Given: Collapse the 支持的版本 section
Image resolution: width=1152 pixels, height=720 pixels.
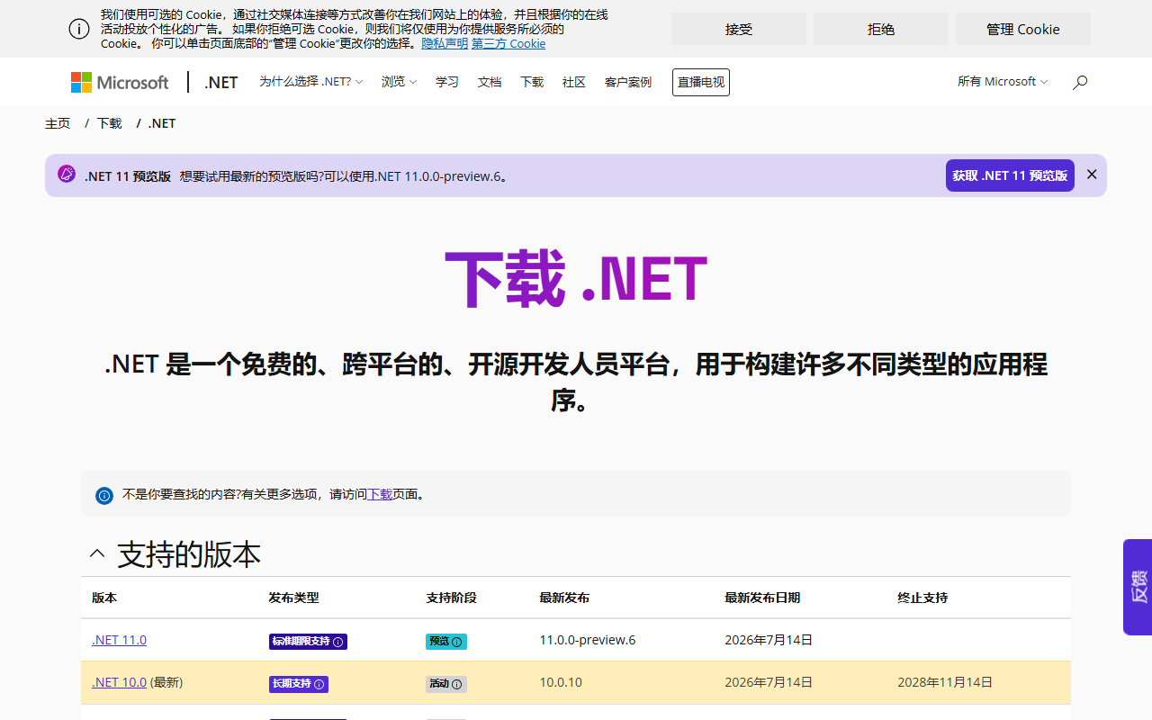Looking at the screenshot, I should click(x=97, y=553).
